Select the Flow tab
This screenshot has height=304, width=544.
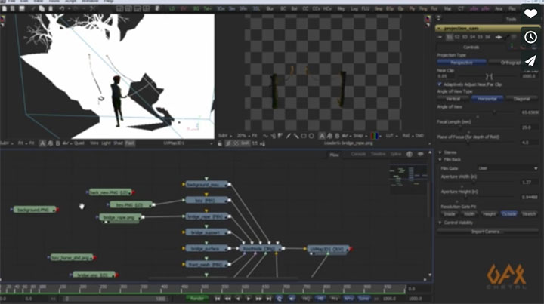[x=334, y=155]
